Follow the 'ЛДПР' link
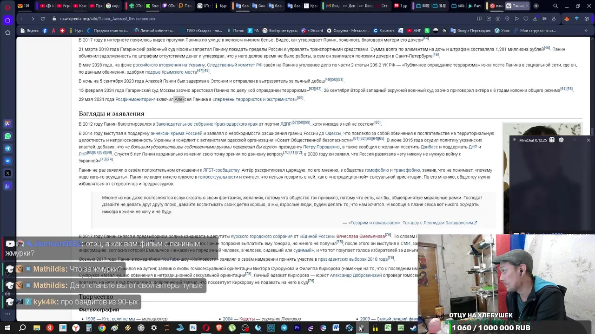This screenshot has height=334, width=595. click(286, 124)
